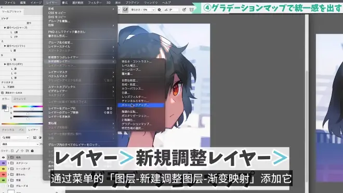Switch to the パス tab
The height and width of the screenshot is (193, 343).
coord(21,130)
